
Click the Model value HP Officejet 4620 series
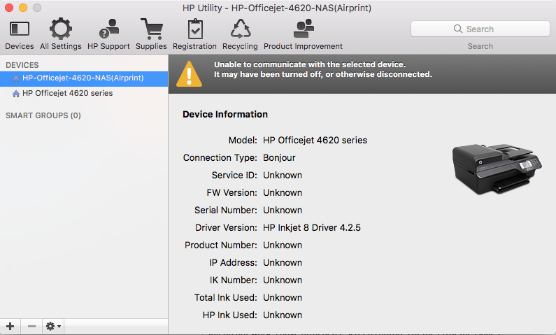click(x=315, y=141)
